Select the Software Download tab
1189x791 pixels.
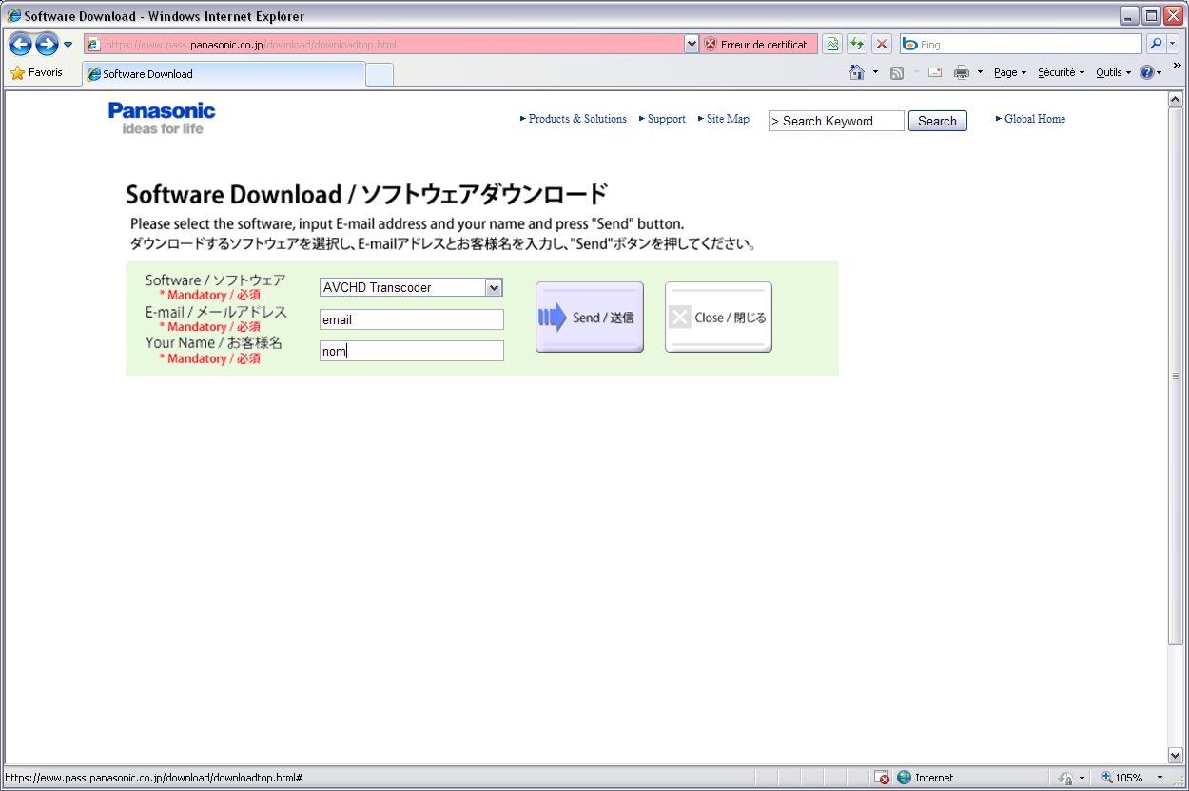click(224, 74)
